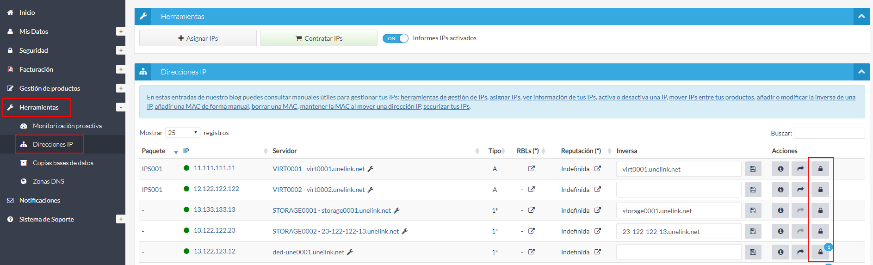Toggle Informes IPs activados switch off
Screen dimensions: 873x265
pyautogui.click(x=396, y=38)
